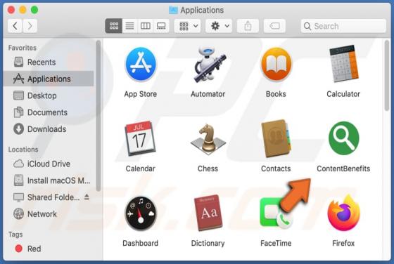Click the "Calendar" name label

(x=140, y=169)
